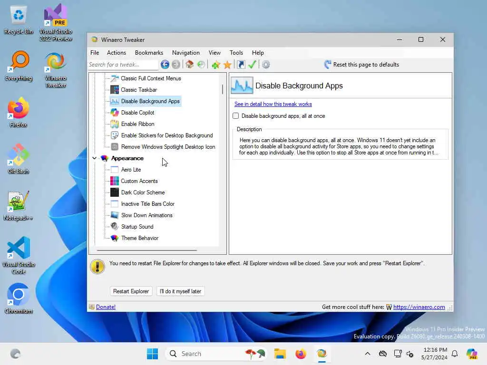Go to the Home page icon
The image size is (487, 365).
[189, 65]
